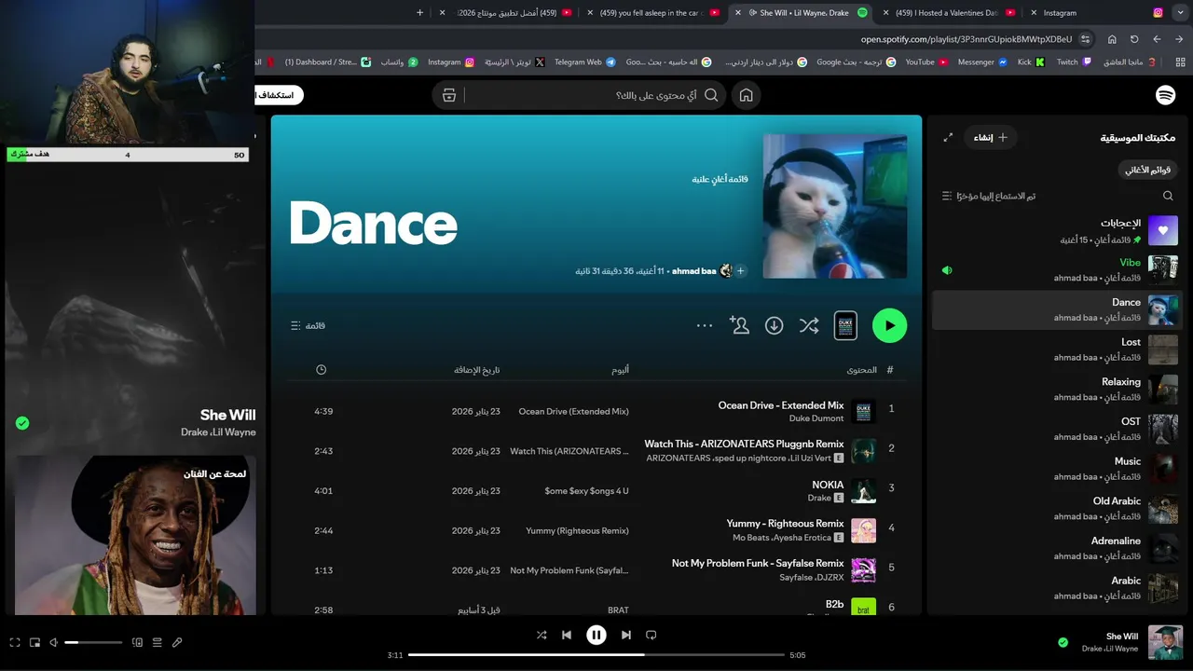Select the playlists filter chip
The width and height of the screenshot is (1193, 671).
[1147, 170]
